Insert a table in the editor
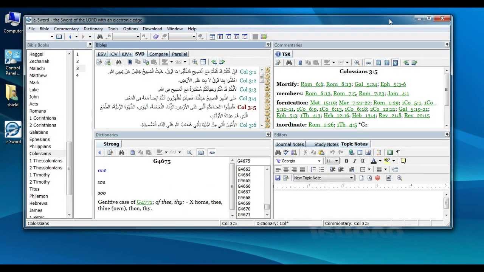 point(360,152)
